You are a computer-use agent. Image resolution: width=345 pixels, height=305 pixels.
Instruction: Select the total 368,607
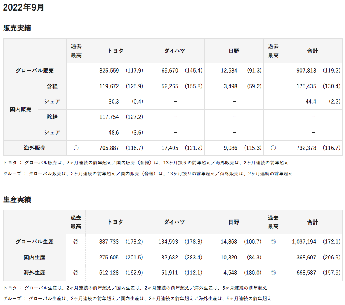pyautogui.click(x=306, y=258)
